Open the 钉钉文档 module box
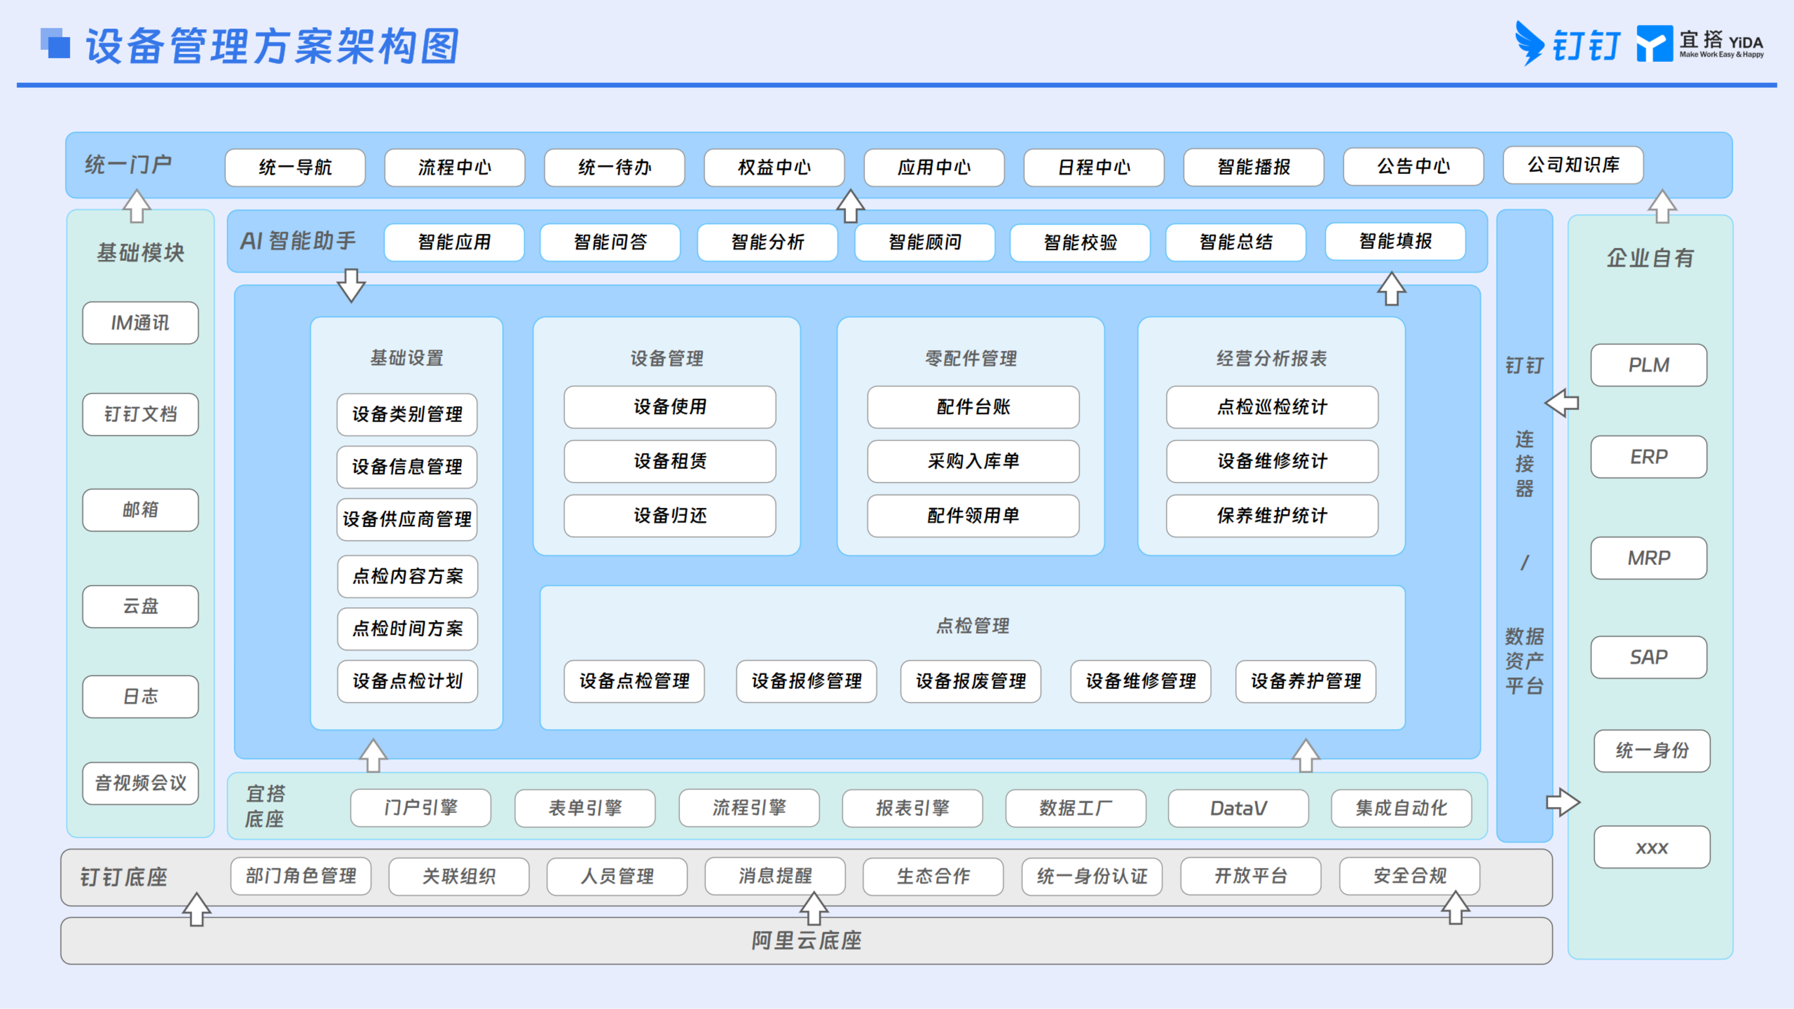 click(141, 414)
